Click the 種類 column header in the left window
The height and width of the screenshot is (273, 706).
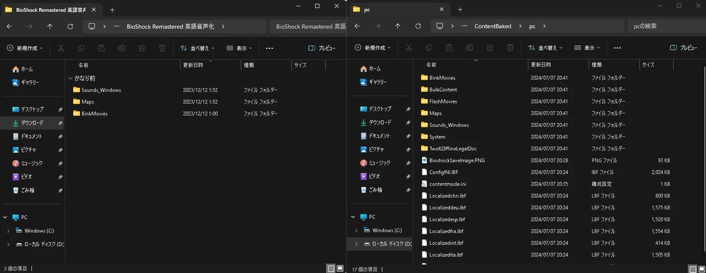(249, 65)
